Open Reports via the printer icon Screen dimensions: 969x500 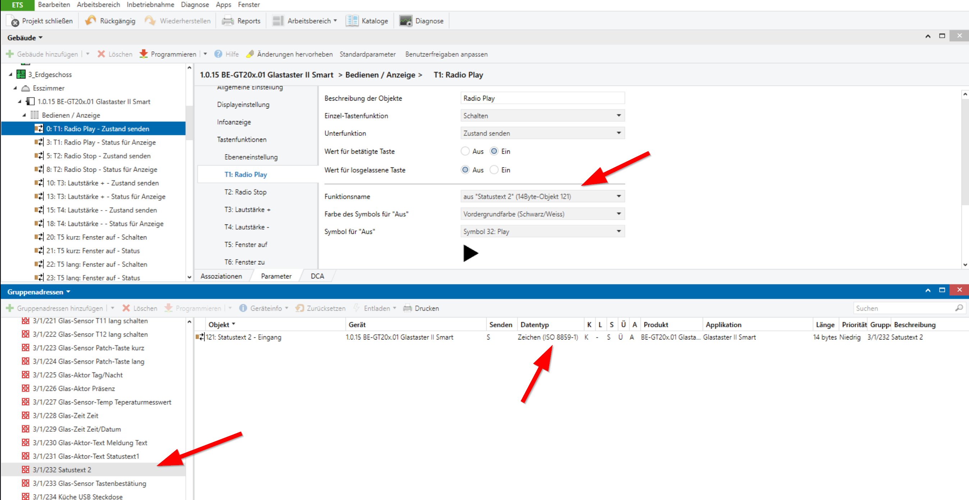pos(228,21)
